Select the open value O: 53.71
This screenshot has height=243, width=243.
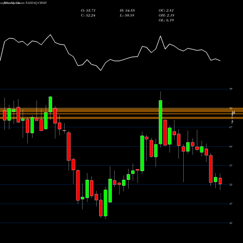88,11
